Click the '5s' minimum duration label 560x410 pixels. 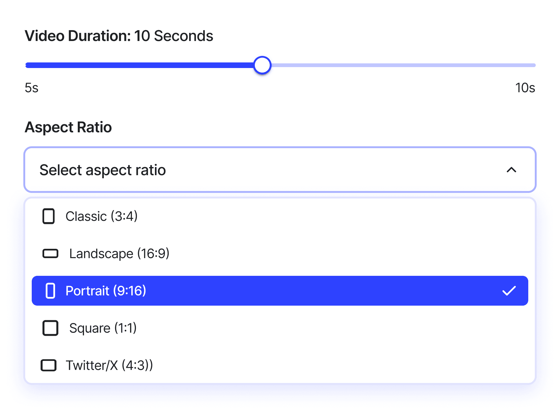(x=31, y=88)
